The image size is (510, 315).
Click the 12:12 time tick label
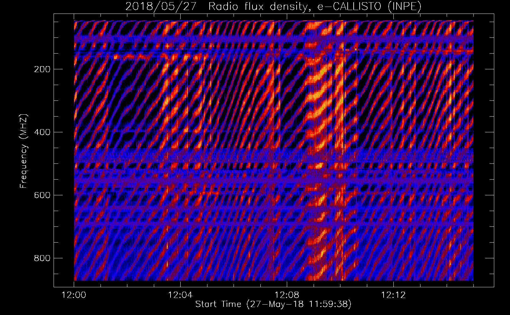click(393, 295)
